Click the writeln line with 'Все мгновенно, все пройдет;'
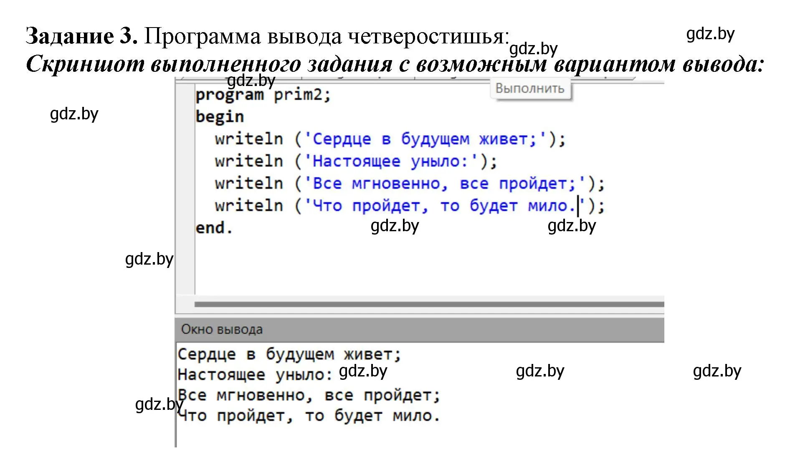The image size is (785, 452). (410, 183)
